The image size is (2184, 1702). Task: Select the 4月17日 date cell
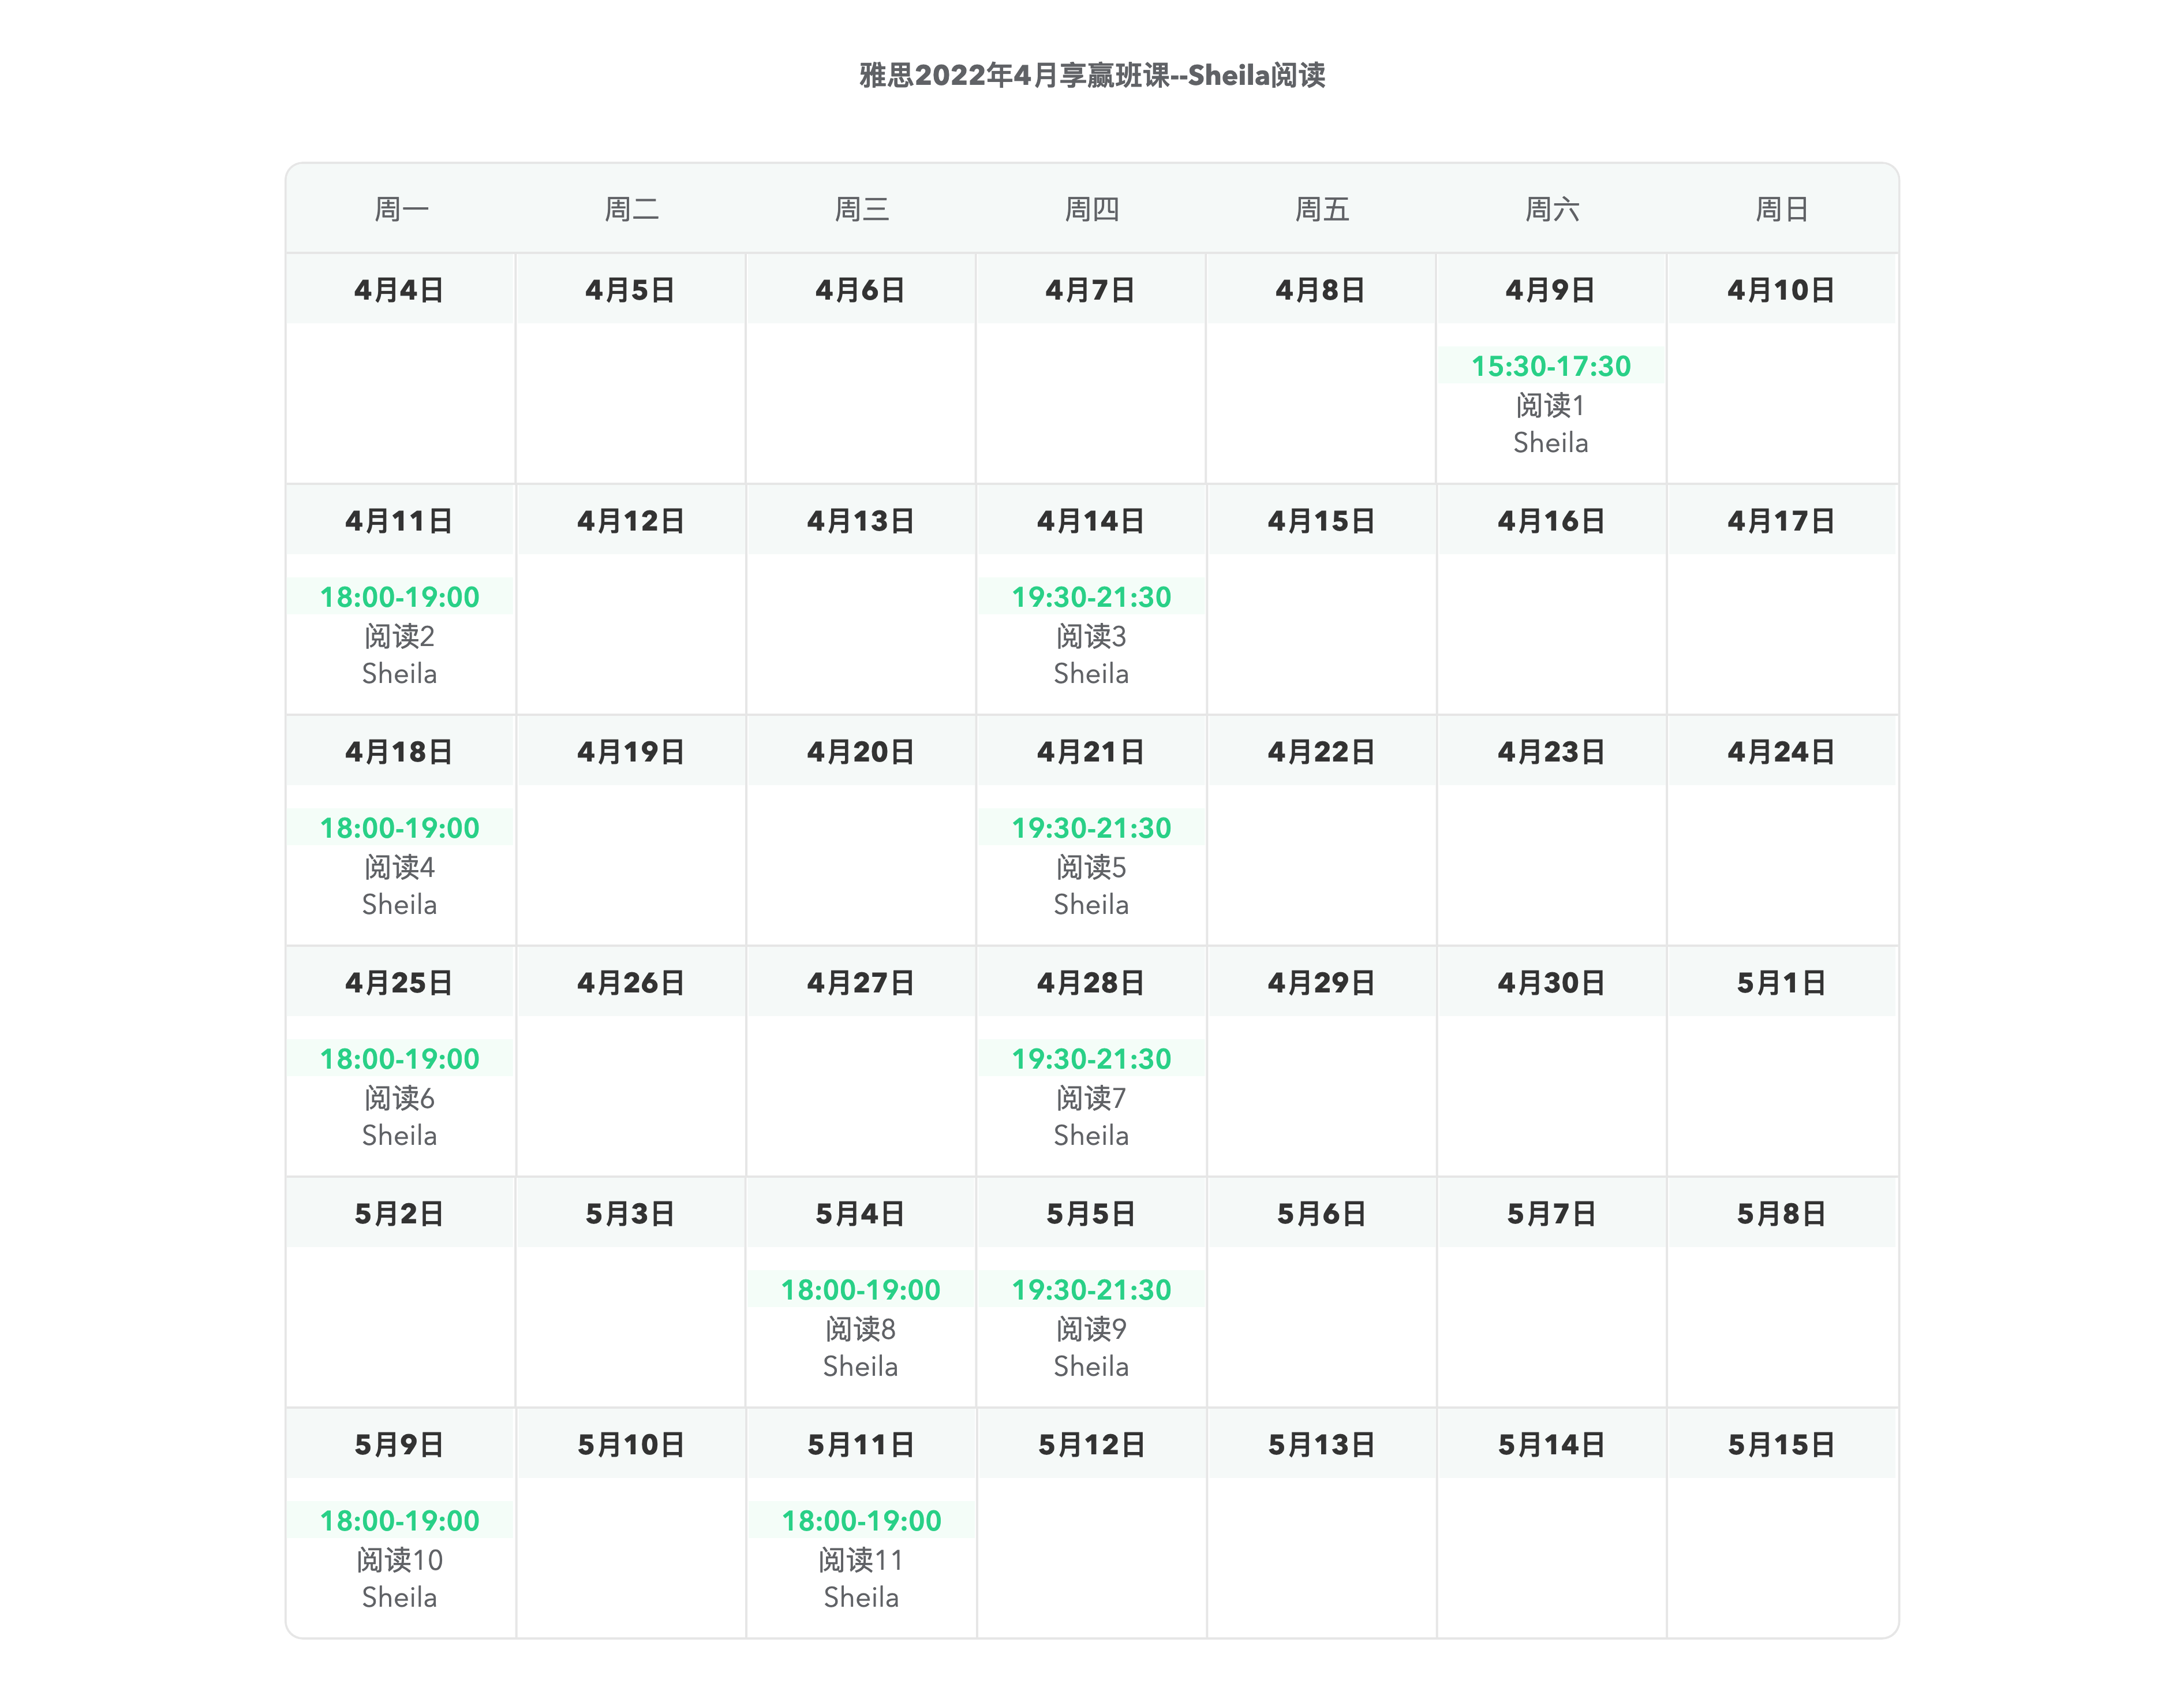pos(1781,521)
